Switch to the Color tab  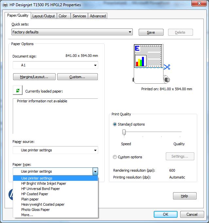63,16
